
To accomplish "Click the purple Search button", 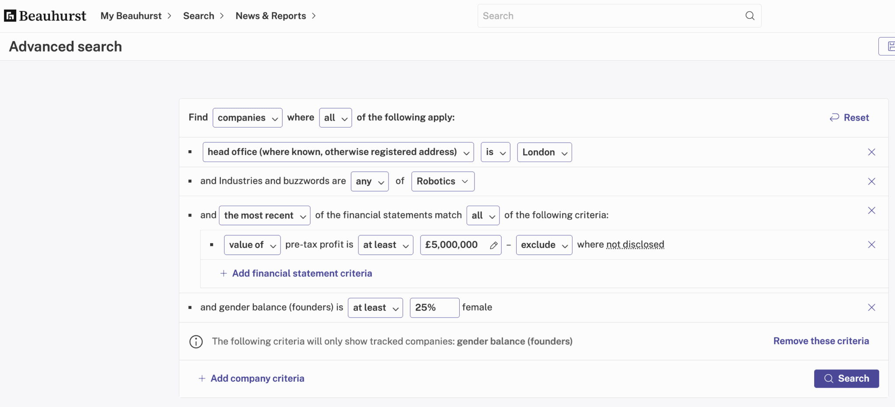I will (x=846, y=379).
